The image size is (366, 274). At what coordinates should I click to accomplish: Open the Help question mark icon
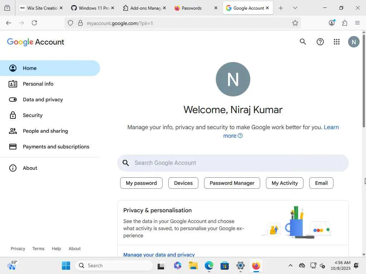coord(320,42)
